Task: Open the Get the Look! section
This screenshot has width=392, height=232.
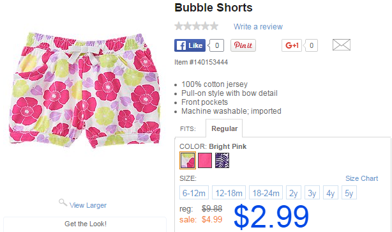Action: (85, 224)
